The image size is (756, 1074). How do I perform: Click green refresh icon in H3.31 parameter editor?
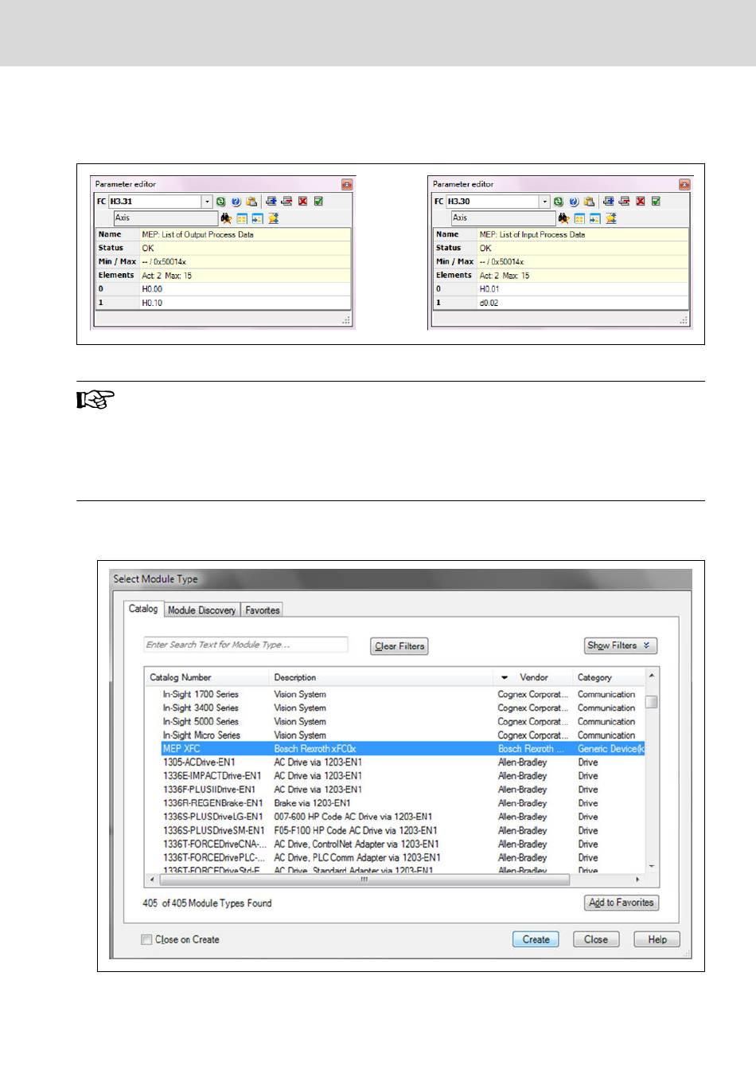[x=221, y=202]
